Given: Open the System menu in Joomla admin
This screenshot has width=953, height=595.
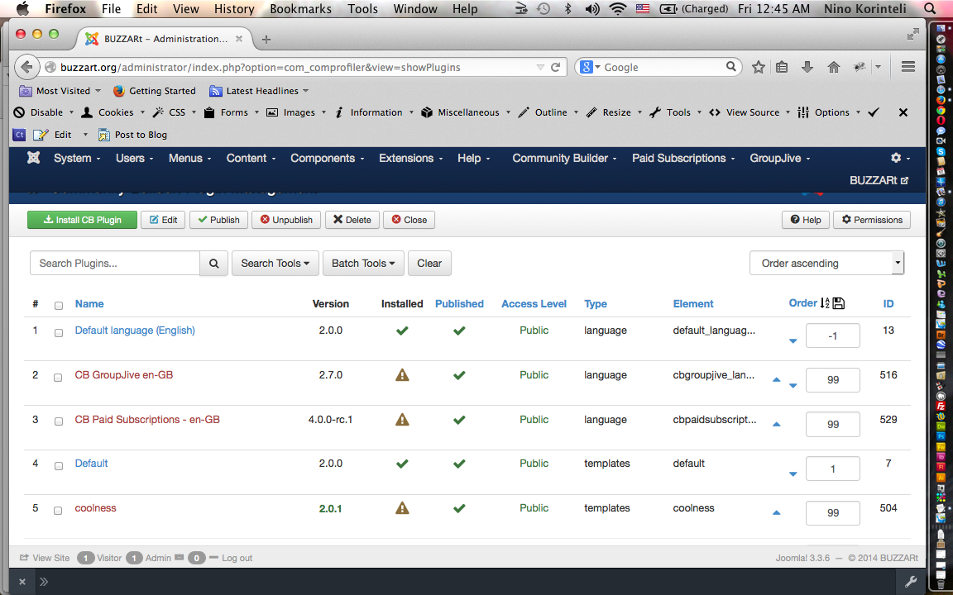Looking at the screenshot, I should 76,158.
